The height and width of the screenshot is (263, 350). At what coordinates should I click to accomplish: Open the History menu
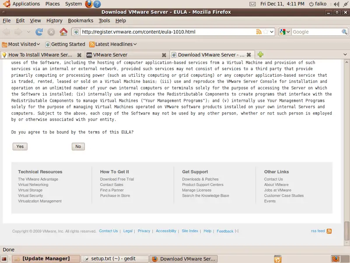pos(54,21)
